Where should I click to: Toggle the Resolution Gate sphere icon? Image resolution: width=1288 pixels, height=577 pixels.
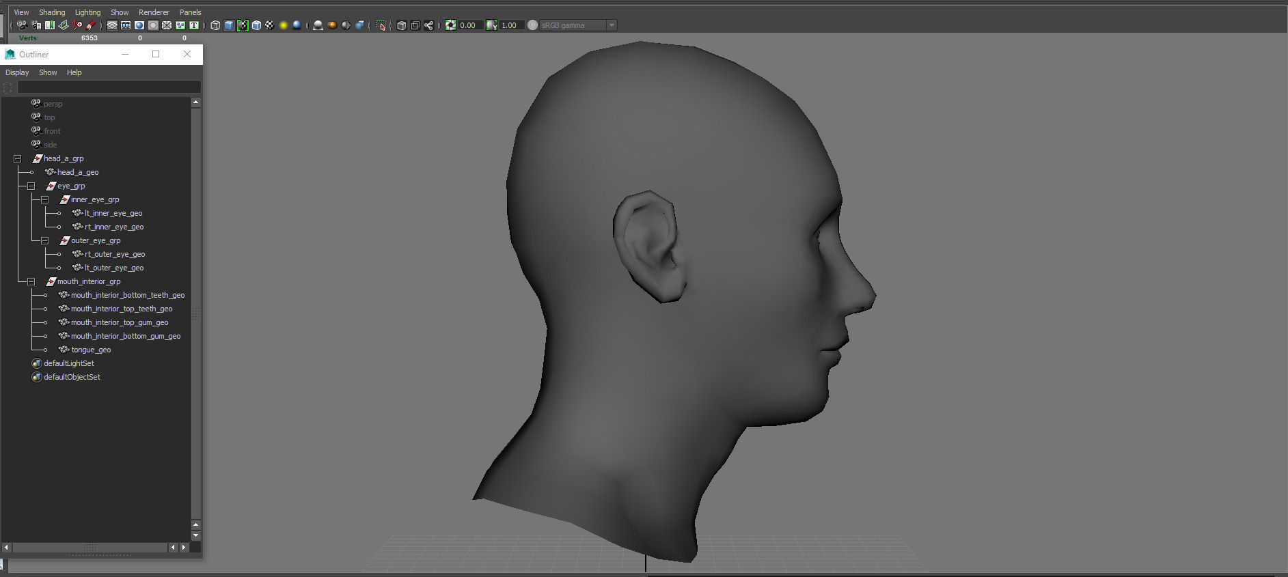tap(139, 25)
